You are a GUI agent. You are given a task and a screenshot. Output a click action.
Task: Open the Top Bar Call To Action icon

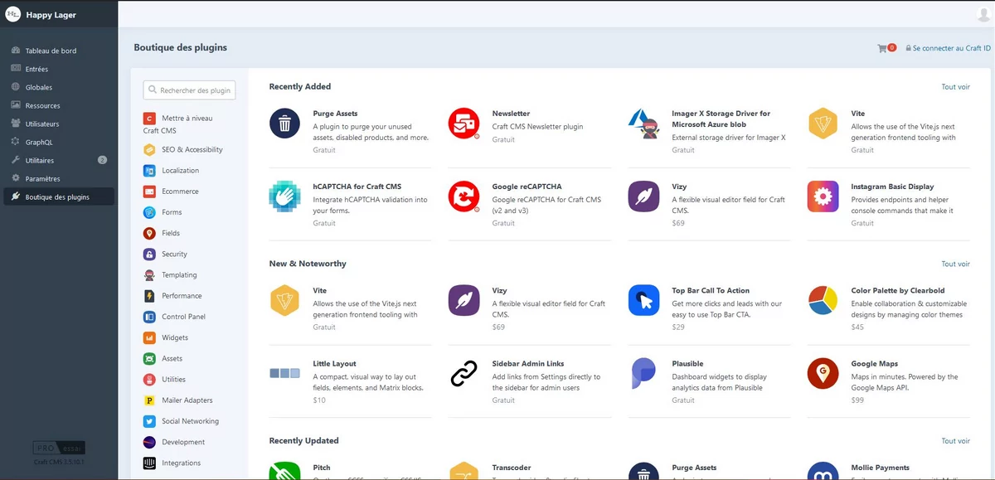click(643, 300)
